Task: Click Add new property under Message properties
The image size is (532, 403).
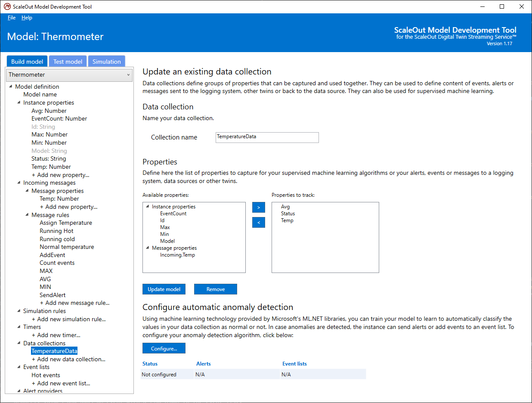Action: (x=69, y=207)
